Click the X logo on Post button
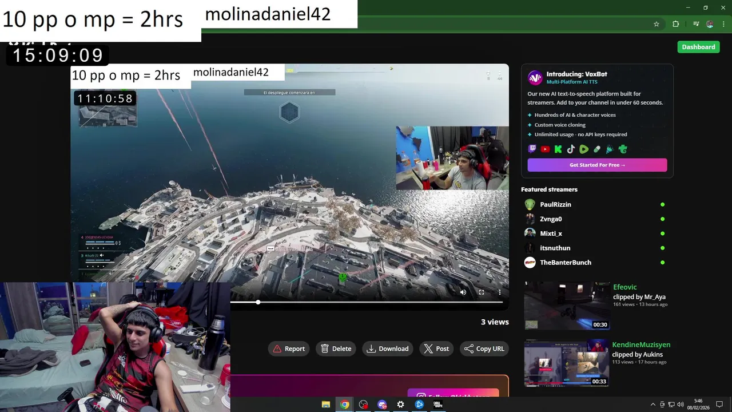The height and width of the screenshot is (412, 732). pos(428,348)
